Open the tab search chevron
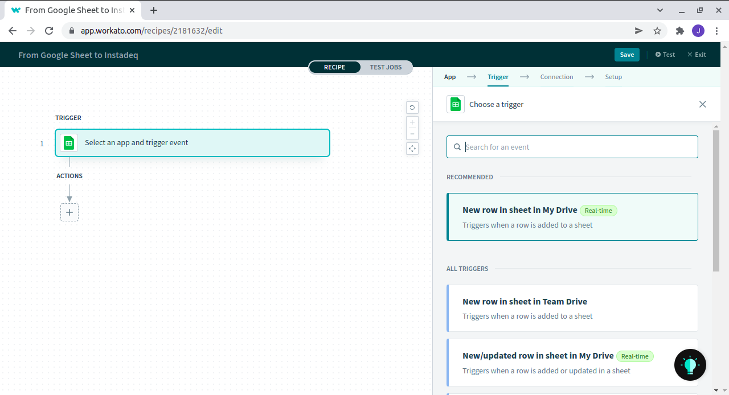Image resolution: width=729 pixels, height=395 pixels. [660, 10]
